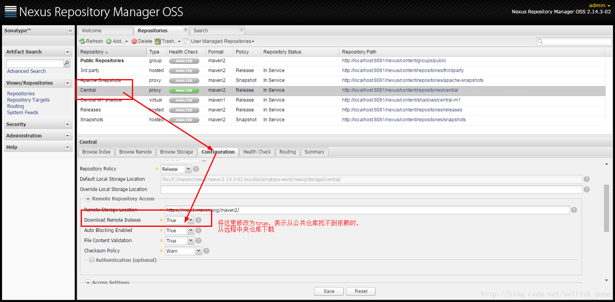The image size is (615, 302).
Task: Switch to the Welcome tab
Action: pos(106,31)
